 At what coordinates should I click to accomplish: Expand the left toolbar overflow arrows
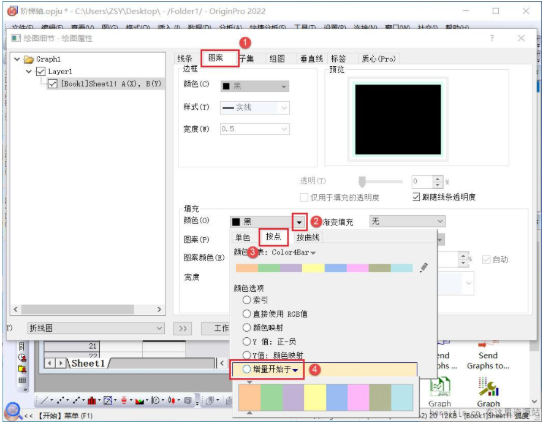25,390
